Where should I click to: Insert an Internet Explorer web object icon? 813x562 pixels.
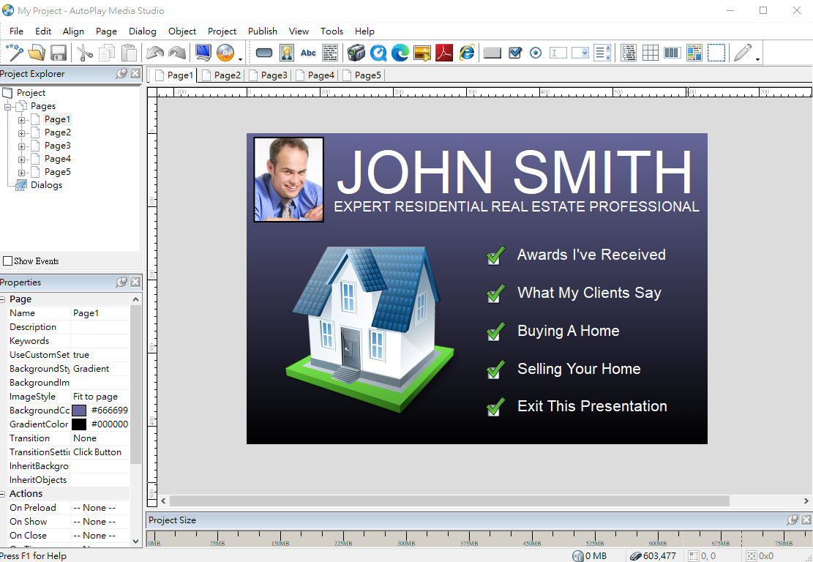[467, 53]
